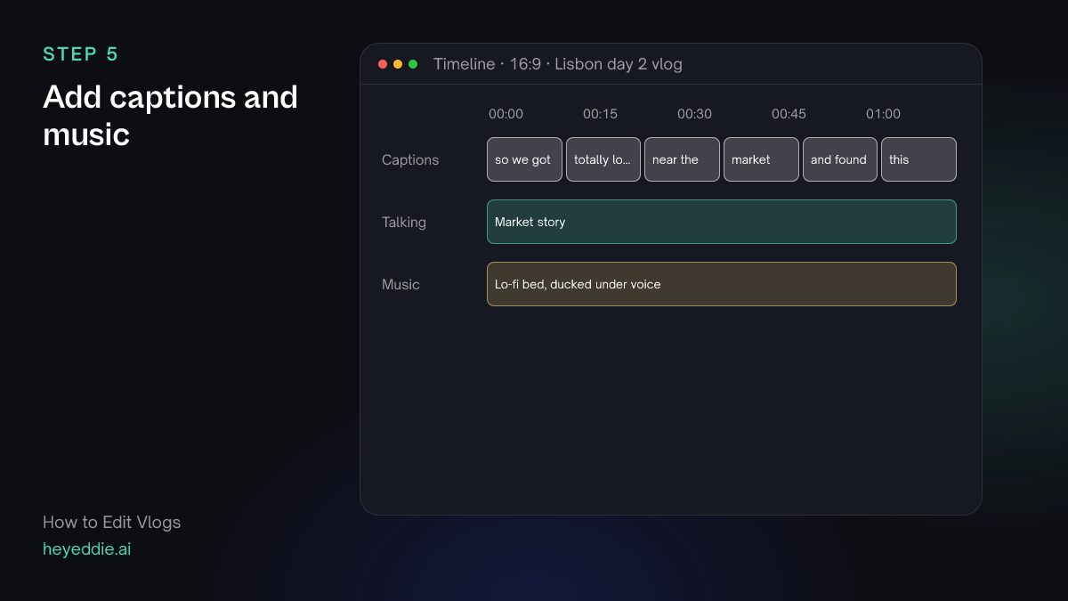Image resolution: width=1068 pixels, height=601 pixels.
Task: Open the heyeddie.ai link
Action: coord(86,549)
